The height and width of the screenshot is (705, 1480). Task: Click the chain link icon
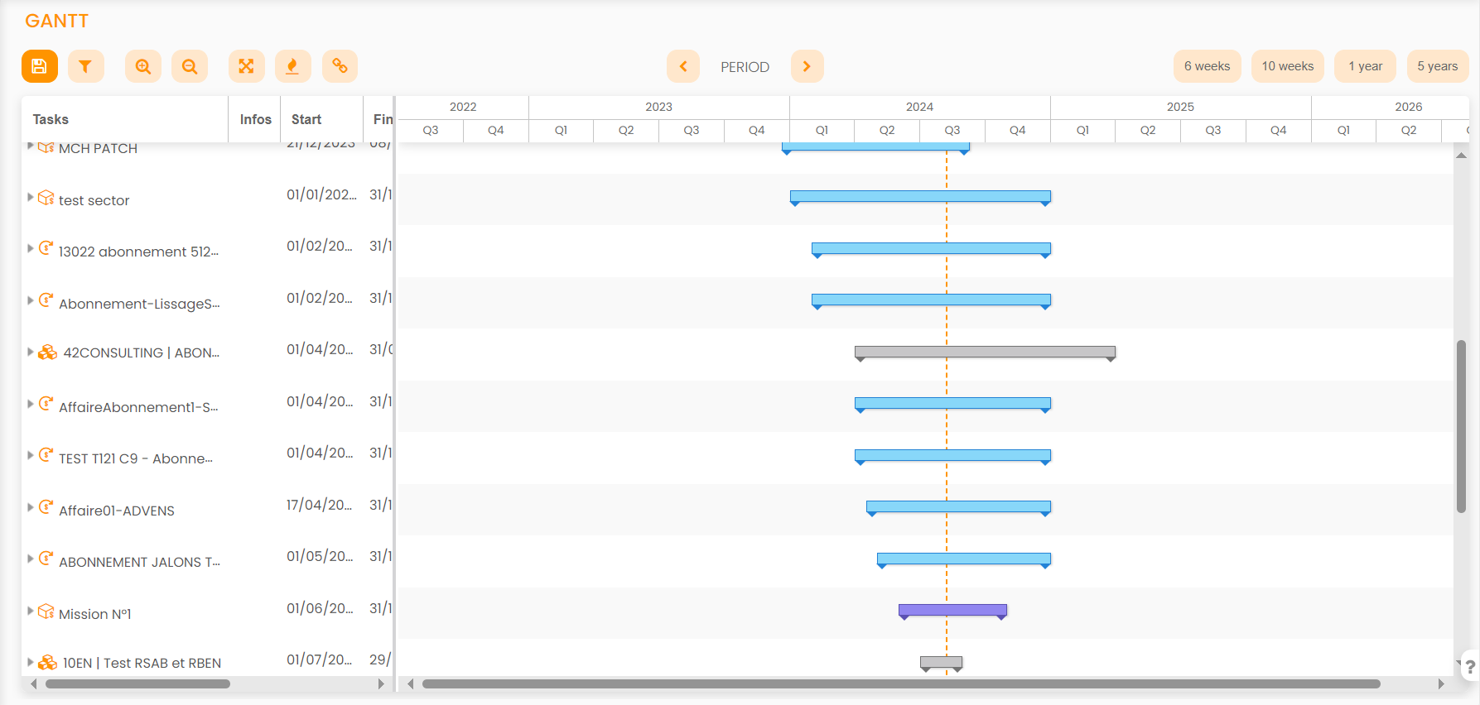tap(340, 66)
